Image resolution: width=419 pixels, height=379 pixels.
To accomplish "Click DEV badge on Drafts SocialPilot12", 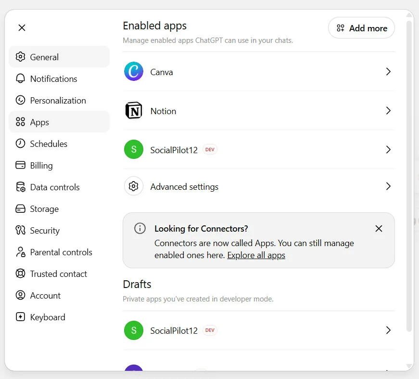I will 210,330.
